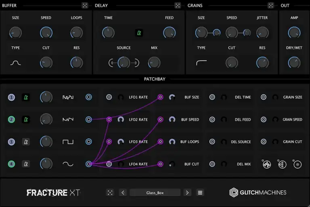Click the delay MIX knob
310x207 pixels.
point(154,63)
